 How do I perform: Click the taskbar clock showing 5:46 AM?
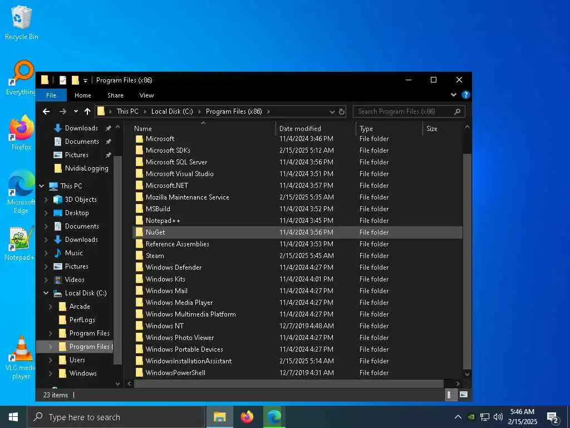(x=522, y=417)
